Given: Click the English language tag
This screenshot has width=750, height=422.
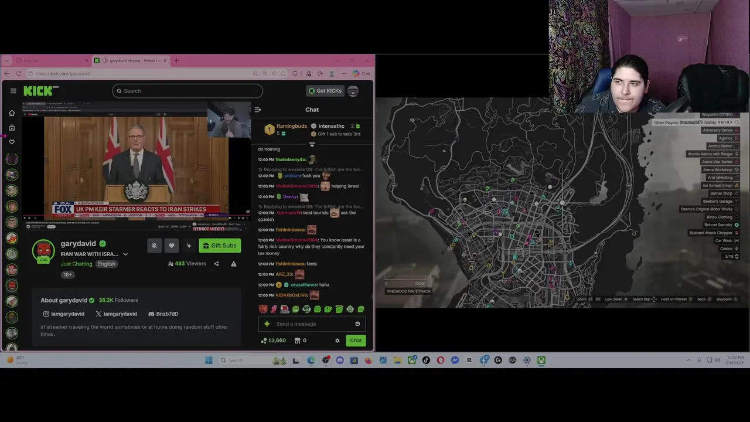Looking at the screenshot, I should pos(107,264).
